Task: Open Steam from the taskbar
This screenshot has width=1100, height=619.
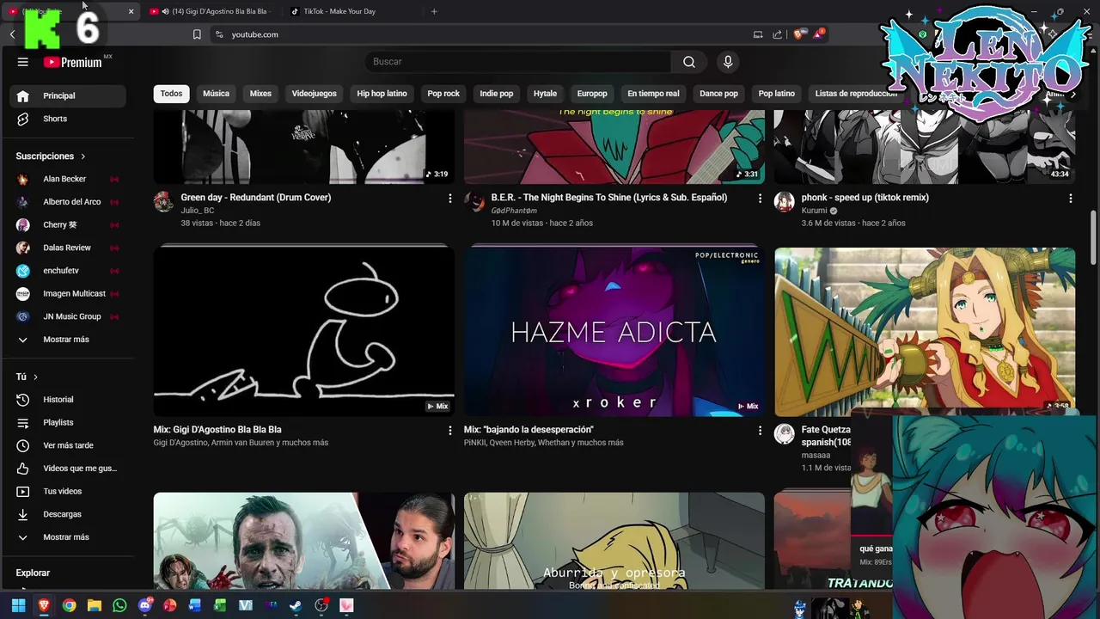Action: (x=296, y=605)
